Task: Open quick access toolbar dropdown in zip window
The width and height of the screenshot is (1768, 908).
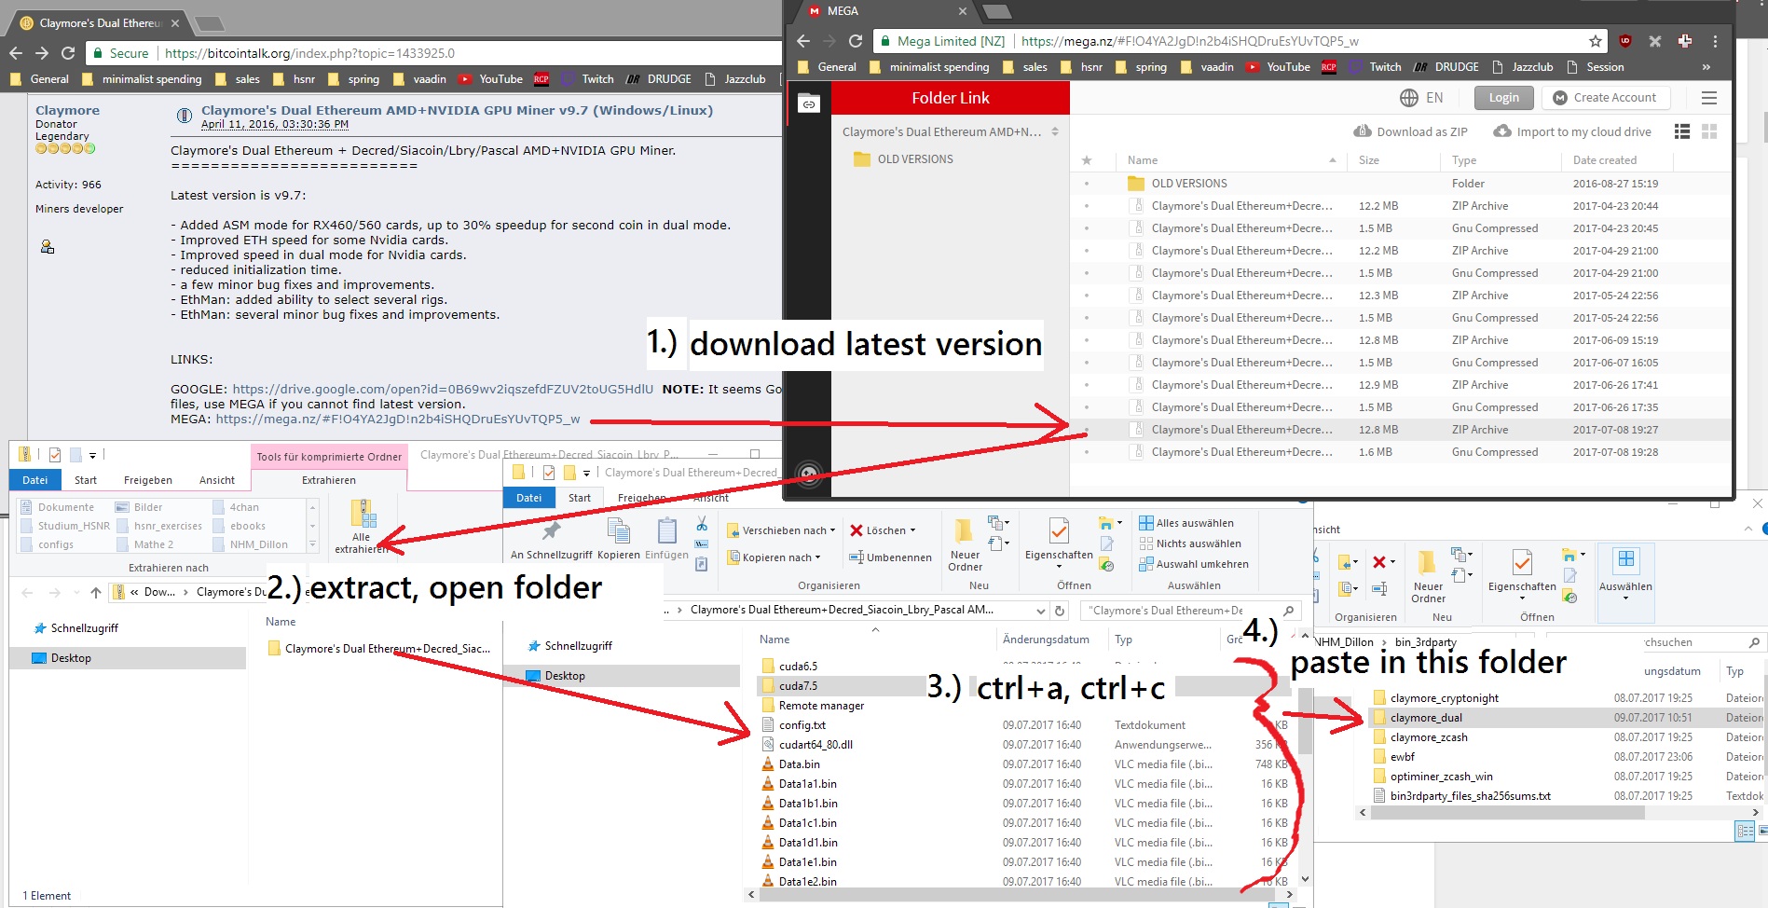Action: [x=92, y=456]
